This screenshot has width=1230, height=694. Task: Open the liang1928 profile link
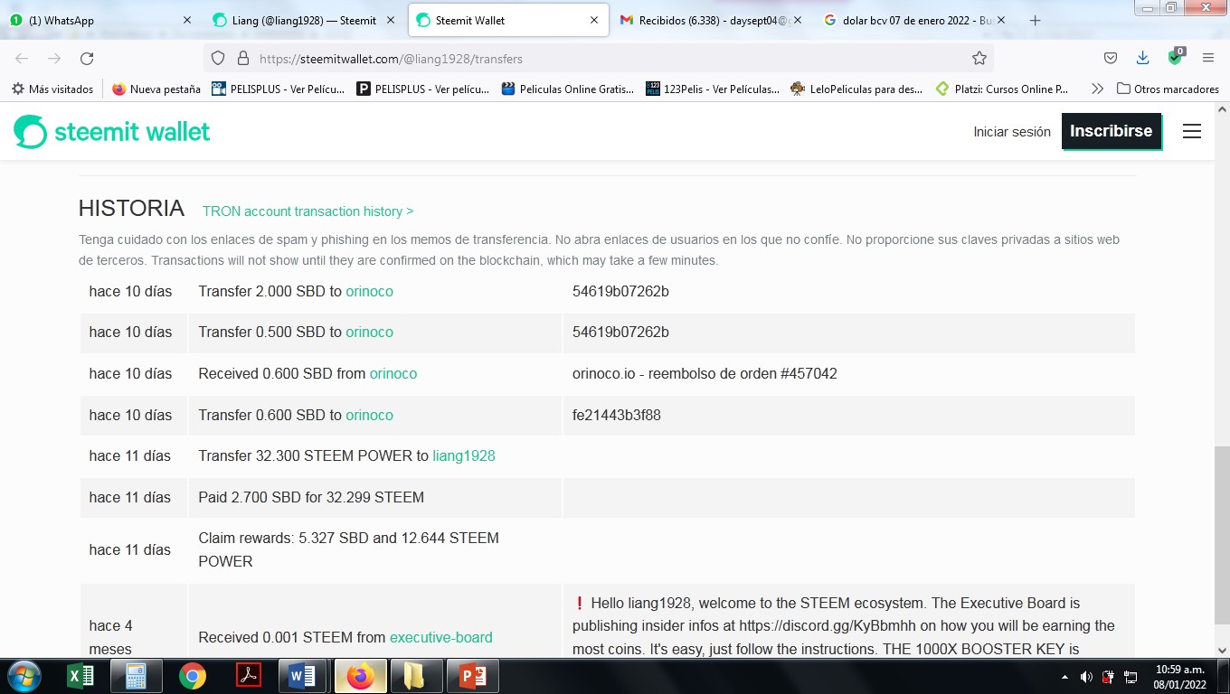[464, 455]
